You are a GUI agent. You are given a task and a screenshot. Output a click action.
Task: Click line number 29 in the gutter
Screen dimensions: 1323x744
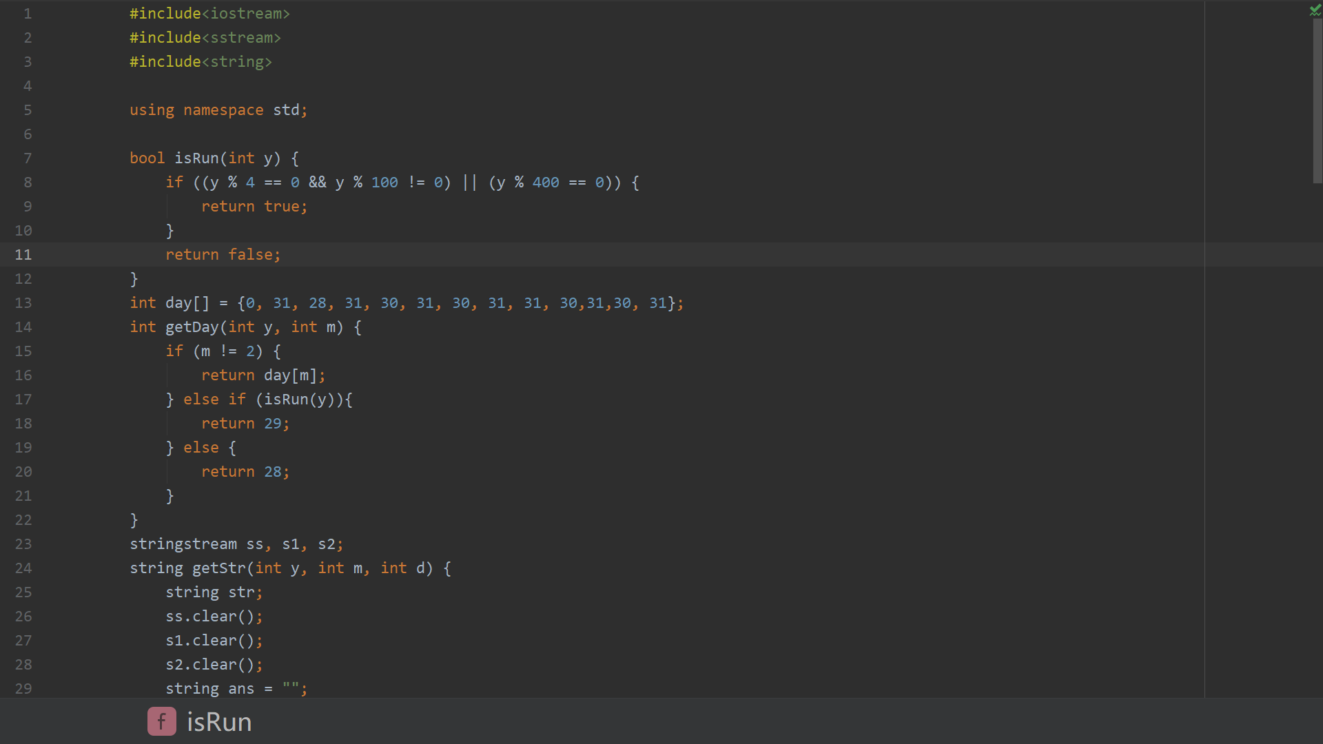coord(23,689)
